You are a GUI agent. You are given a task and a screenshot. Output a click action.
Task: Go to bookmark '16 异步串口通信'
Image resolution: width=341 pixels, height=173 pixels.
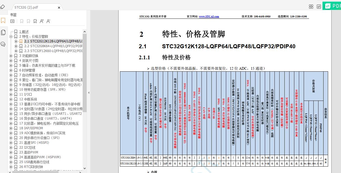(x=46, y=119)
